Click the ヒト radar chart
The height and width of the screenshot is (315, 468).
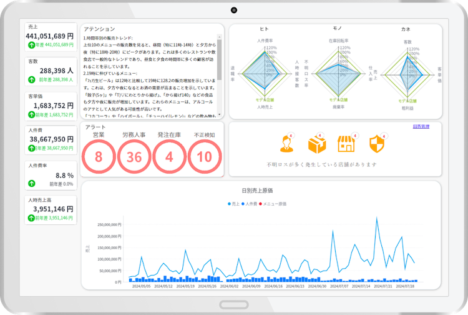pos(265,74)
